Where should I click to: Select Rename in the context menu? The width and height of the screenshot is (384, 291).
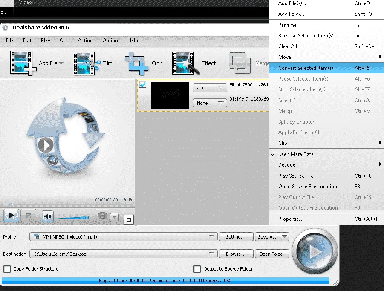click(x=326, y=25)
